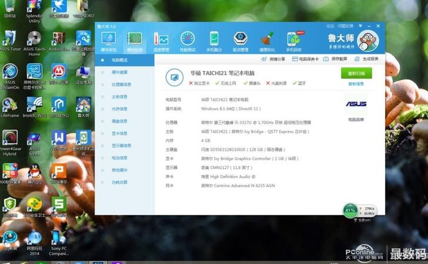Click the processor i5-3317U text row
Screen dimensions: 428x264
256,123
